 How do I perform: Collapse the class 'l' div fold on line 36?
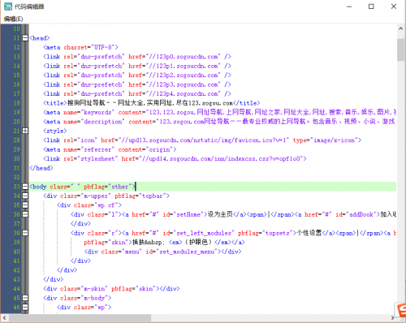[25, 214]
